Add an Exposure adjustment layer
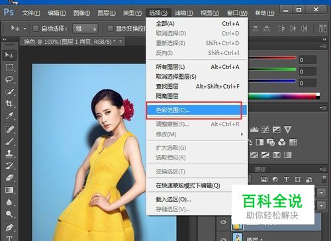 tap(277, 130)
